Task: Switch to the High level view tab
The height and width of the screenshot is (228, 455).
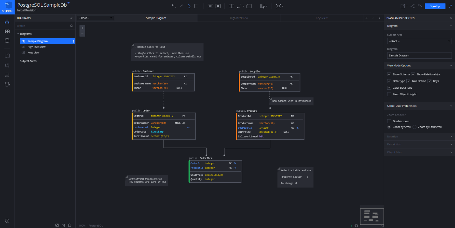Action: 239,18
